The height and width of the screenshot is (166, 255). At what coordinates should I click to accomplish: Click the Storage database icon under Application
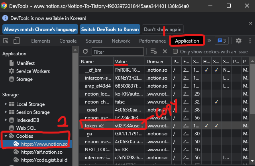pyautogui.click(x=12, y=79)
